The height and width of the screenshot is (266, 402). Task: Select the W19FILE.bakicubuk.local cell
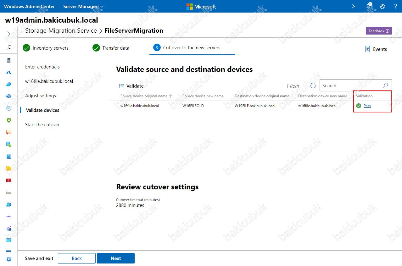coord(255,106)
